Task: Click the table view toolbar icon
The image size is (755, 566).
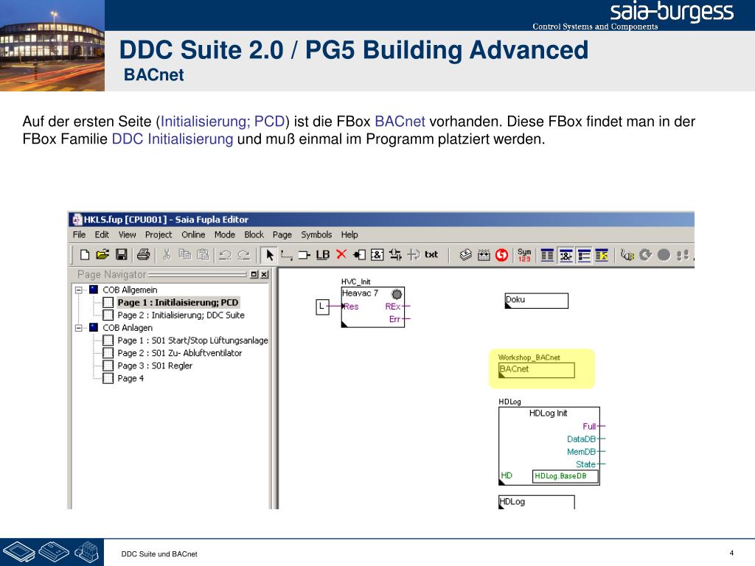Action: coord(548,254)
